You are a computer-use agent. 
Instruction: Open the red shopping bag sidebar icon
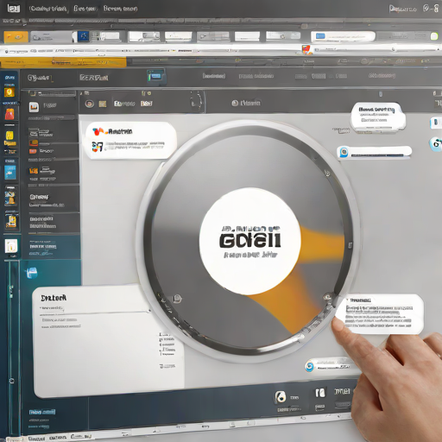tap(9, 114)
